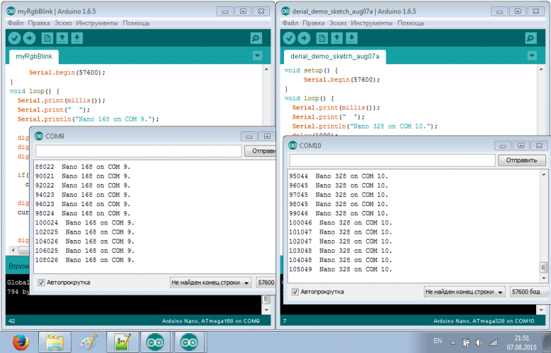Open Файл menu in derial_demo window

point(290,23)
